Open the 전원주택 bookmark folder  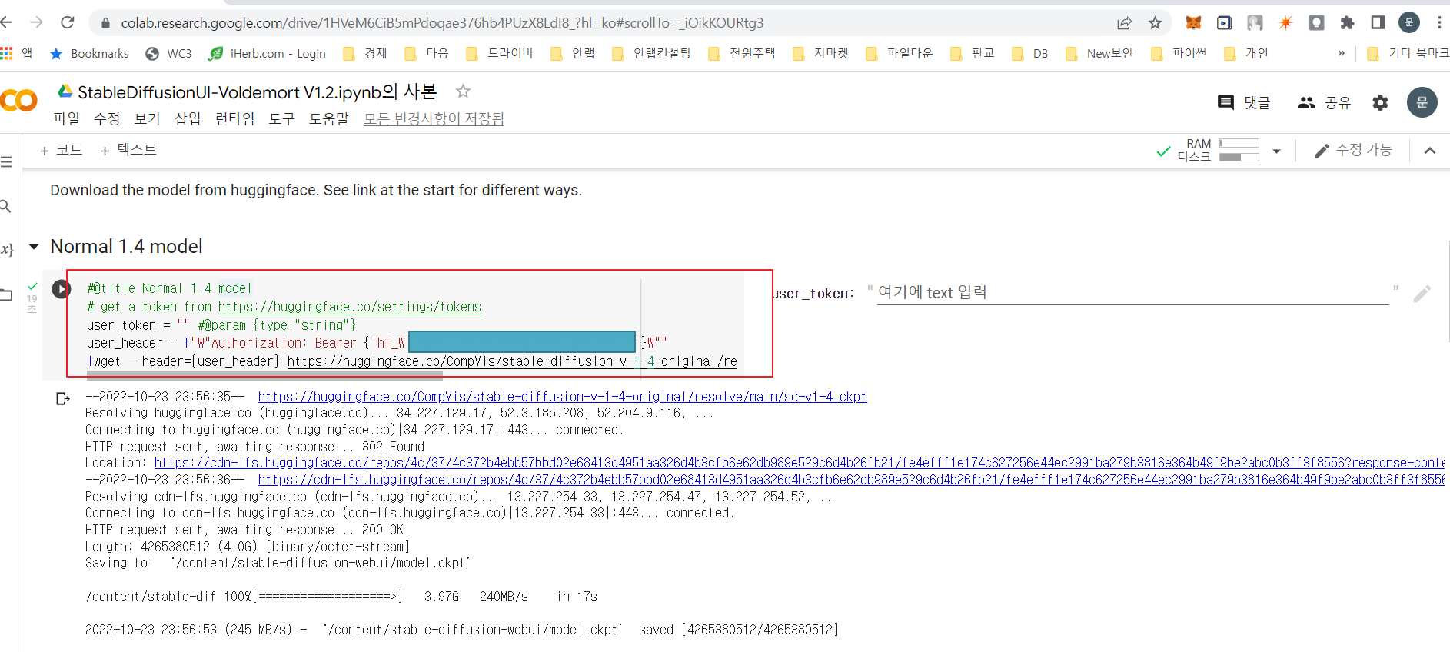pos(742,53)
